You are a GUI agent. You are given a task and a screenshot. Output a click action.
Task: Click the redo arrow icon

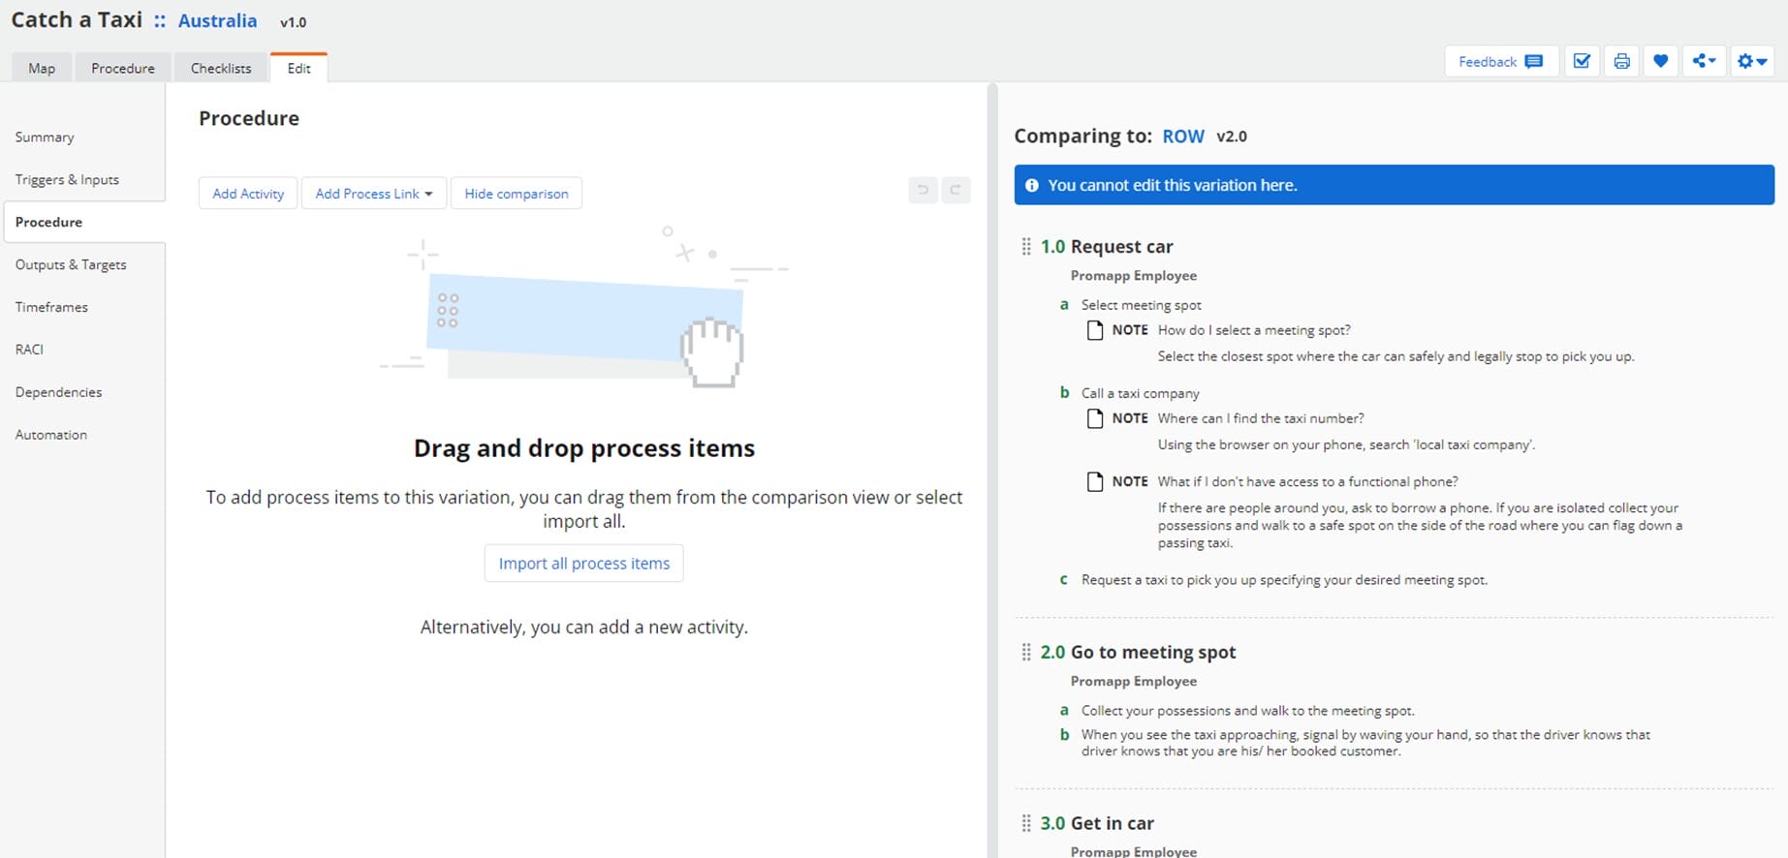(956, 191)
